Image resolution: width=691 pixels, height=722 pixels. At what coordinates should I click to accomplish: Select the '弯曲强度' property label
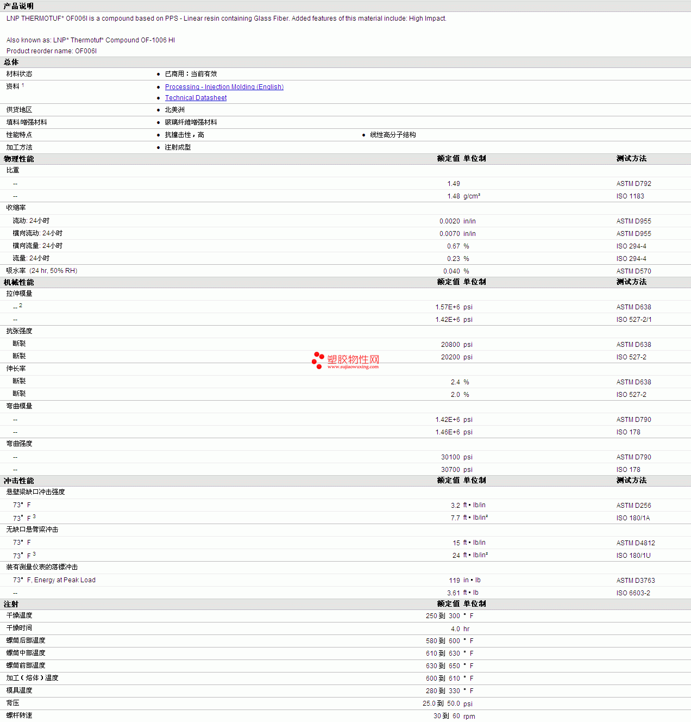20,444
